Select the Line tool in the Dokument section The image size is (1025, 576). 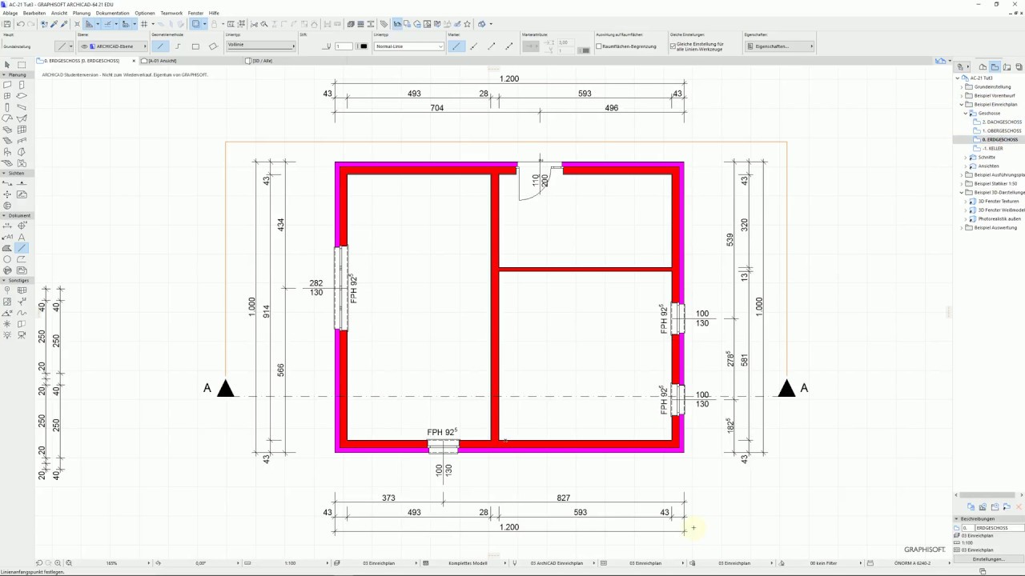(22, 248)
